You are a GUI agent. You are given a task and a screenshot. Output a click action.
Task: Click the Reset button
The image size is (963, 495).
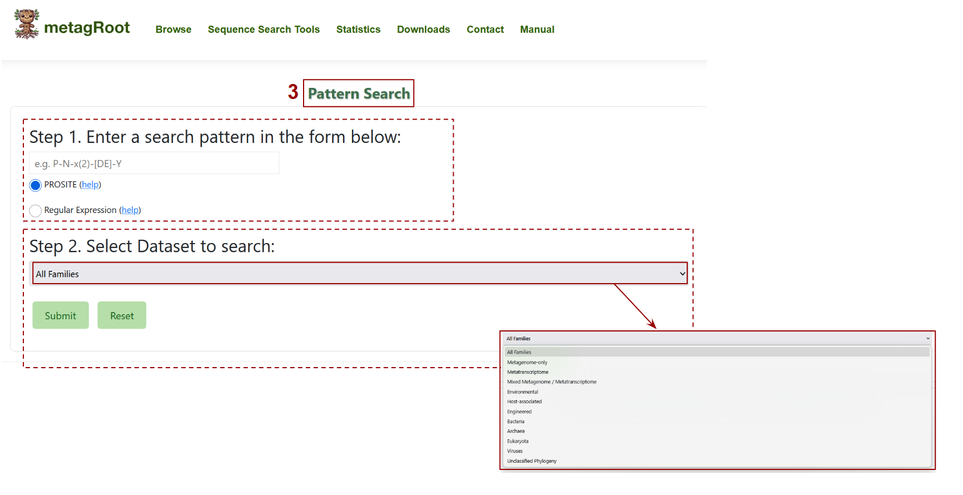(122, 315)
